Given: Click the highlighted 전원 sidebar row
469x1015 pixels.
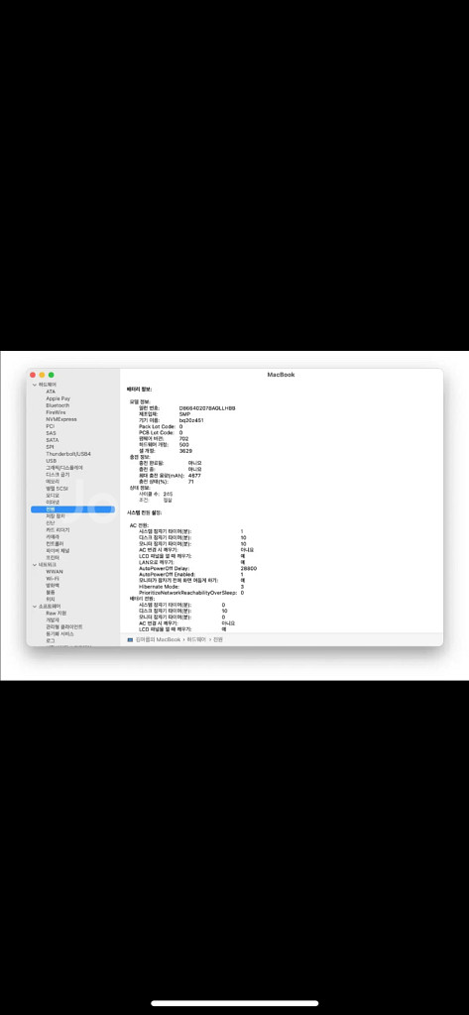Looking at the screenshot, I should [72, 509].
